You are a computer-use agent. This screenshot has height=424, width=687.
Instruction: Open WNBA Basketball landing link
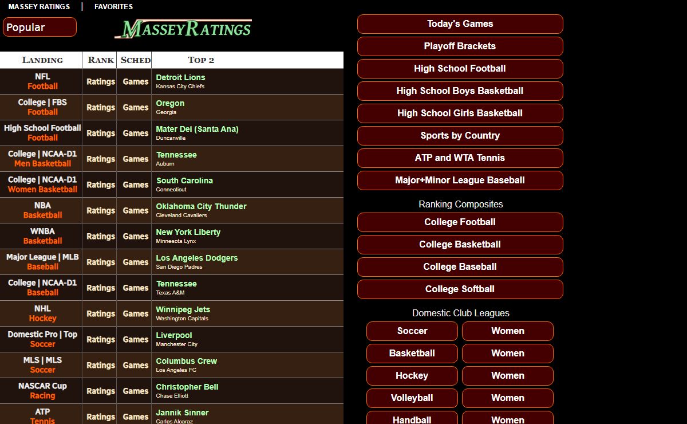click(x=42, y=236)
